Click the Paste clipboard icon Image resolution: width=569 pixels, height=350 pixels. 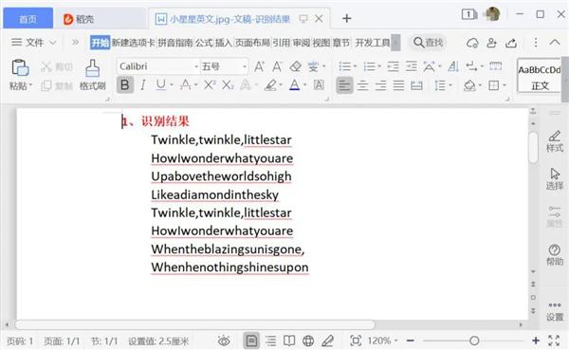[20, 67]
